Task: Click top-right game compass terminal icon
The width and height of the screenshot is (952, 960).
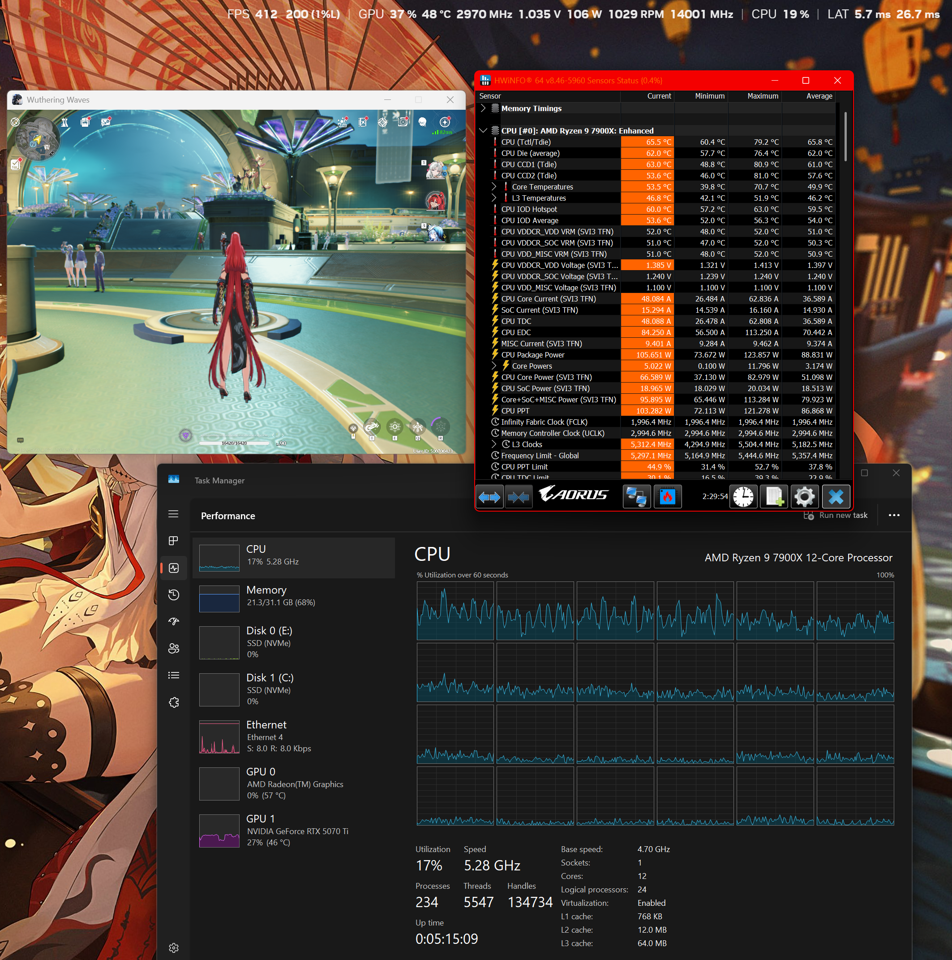Action: click(445, 122)
